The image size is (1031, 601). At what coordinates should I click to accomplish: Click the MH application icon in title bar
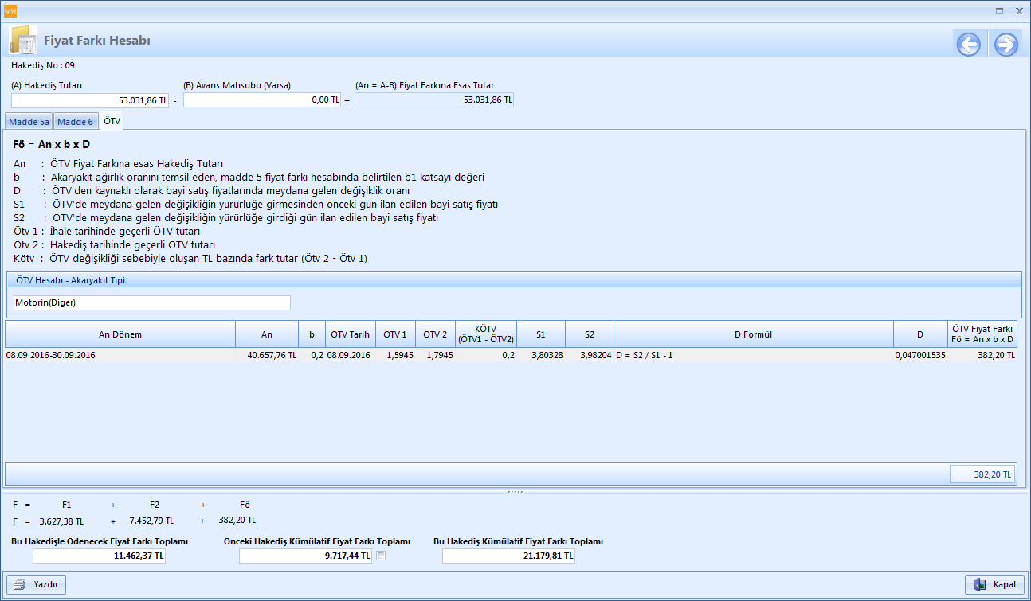click(10, 10)
